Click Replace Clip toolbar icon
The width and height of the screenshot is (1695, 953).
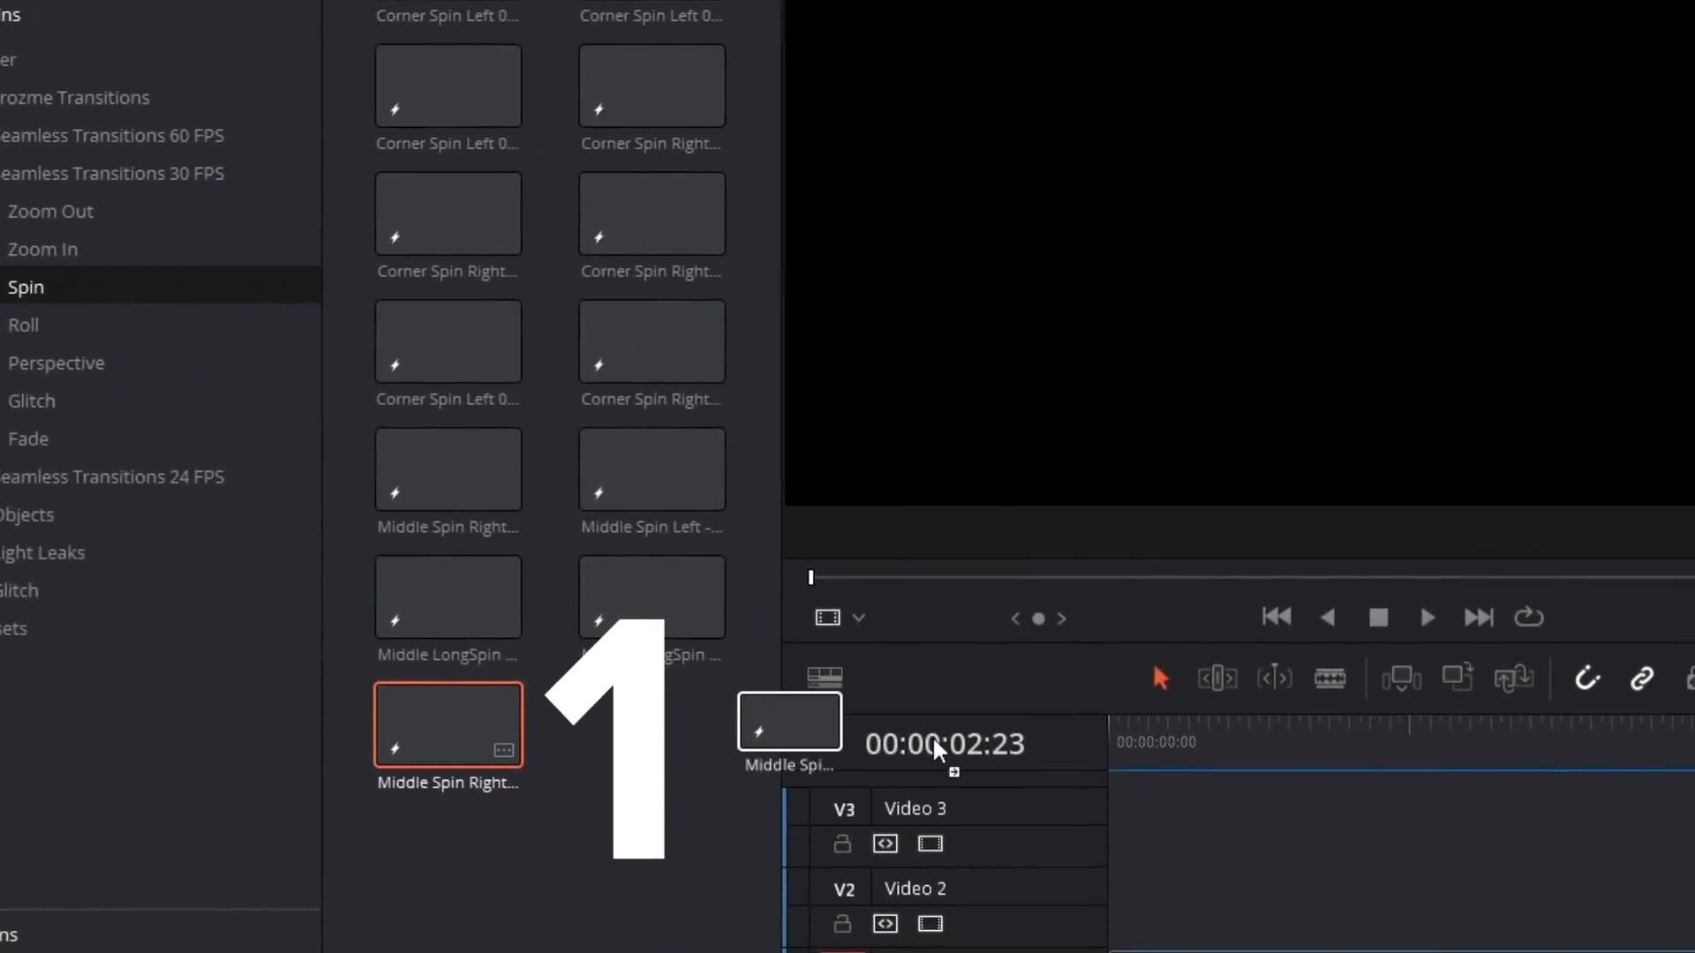1513,678
